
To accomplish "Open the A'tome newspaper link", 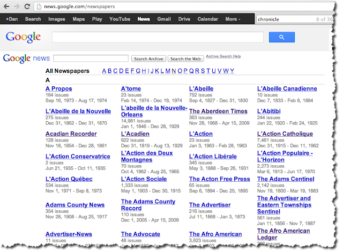I will coord(131,88).
